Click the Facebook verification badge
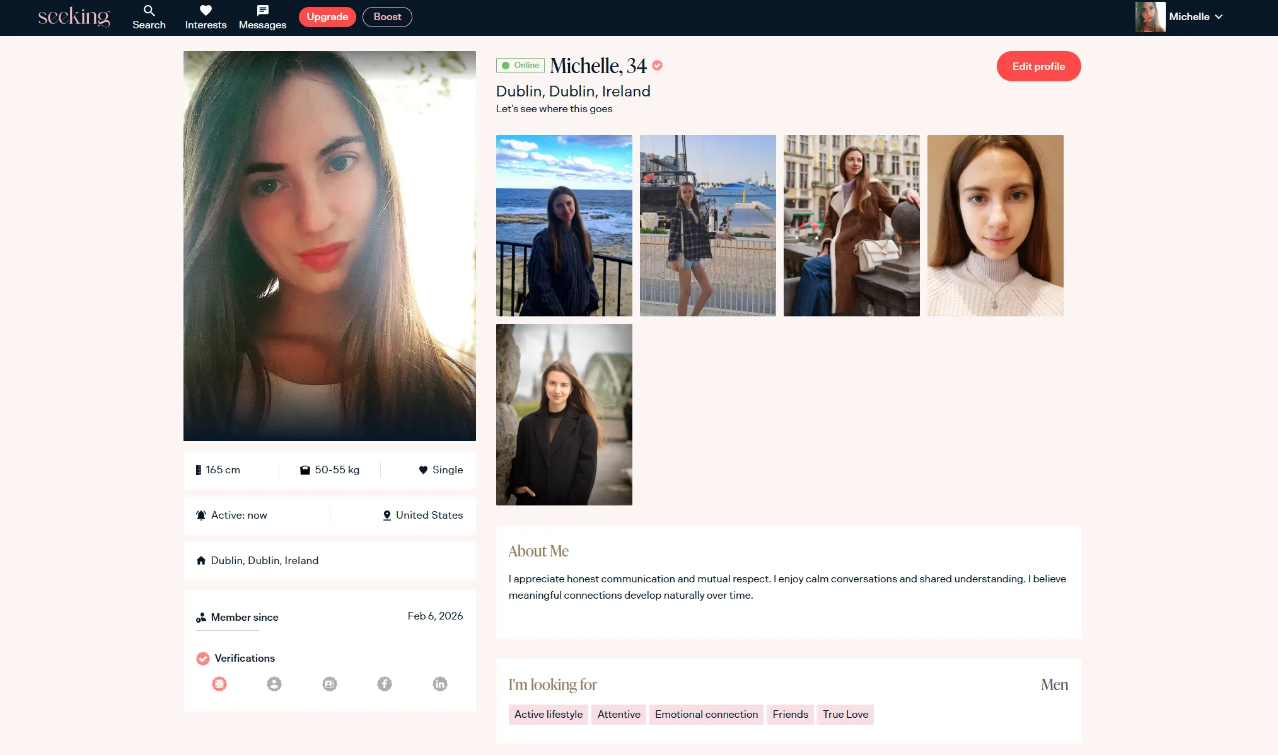Viewport: 1278px width, 755px height. [x=385, y=684]
